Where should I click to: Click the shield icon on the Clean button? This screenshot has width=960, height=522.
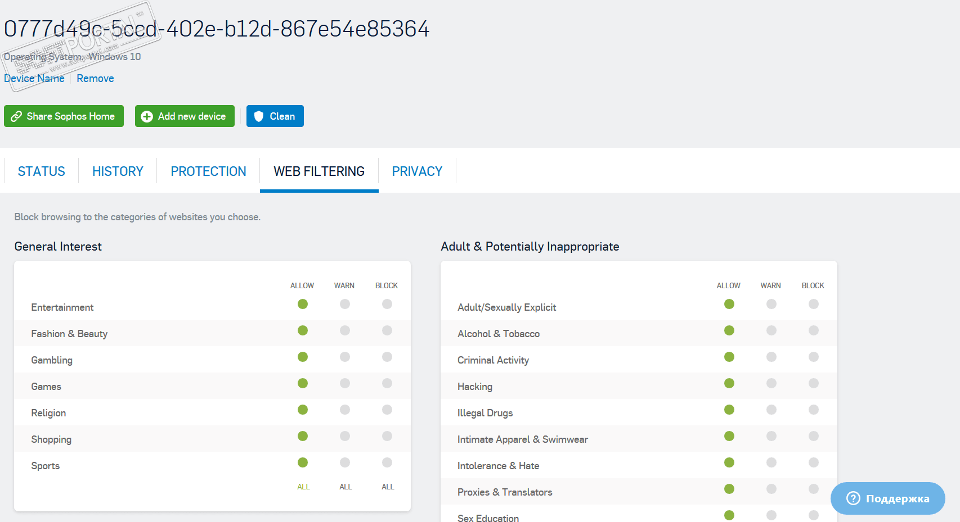[259, 116]
